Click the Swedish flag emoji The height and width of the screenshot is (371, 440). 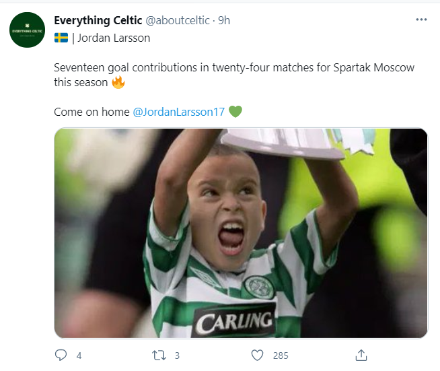tap(61, 38)
